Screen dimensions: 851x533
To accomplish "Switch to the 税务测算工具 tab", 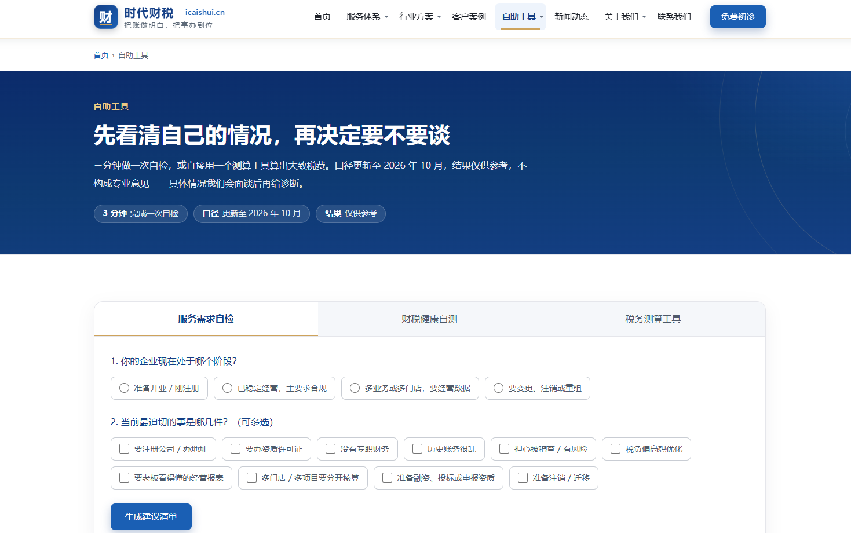I will (653, 319).
